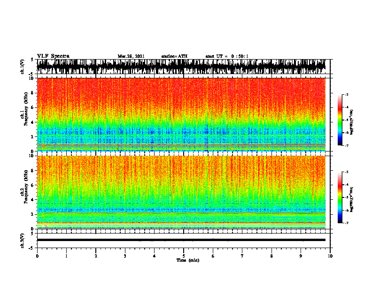This screenshot has width=372, height=287.
Task: Click the "2" kHz tick on ch.2 frequency axis
Action: 33,214
